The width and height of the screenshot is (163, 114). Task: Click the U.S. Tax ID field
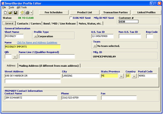click(x=102, y=36)
